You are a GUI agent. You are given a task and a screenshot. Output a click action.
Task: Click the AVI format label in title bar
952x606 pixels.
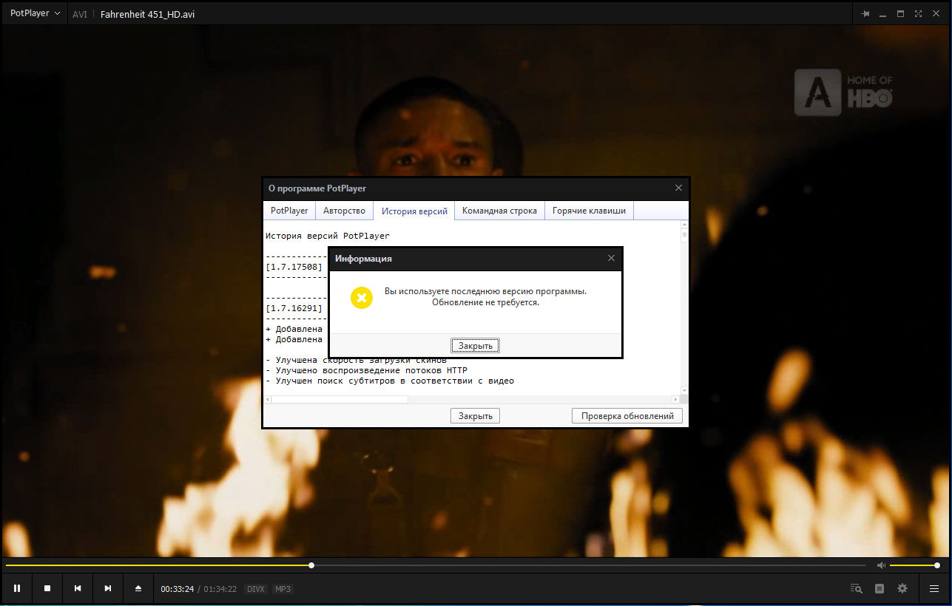pos(80,14)
